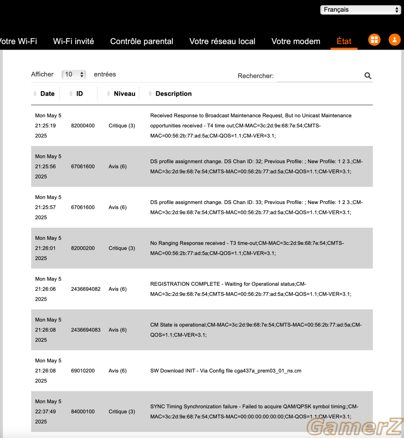This screenshot has width=404, height=438.
Task: Select the État tab
Action: point(344,41)
